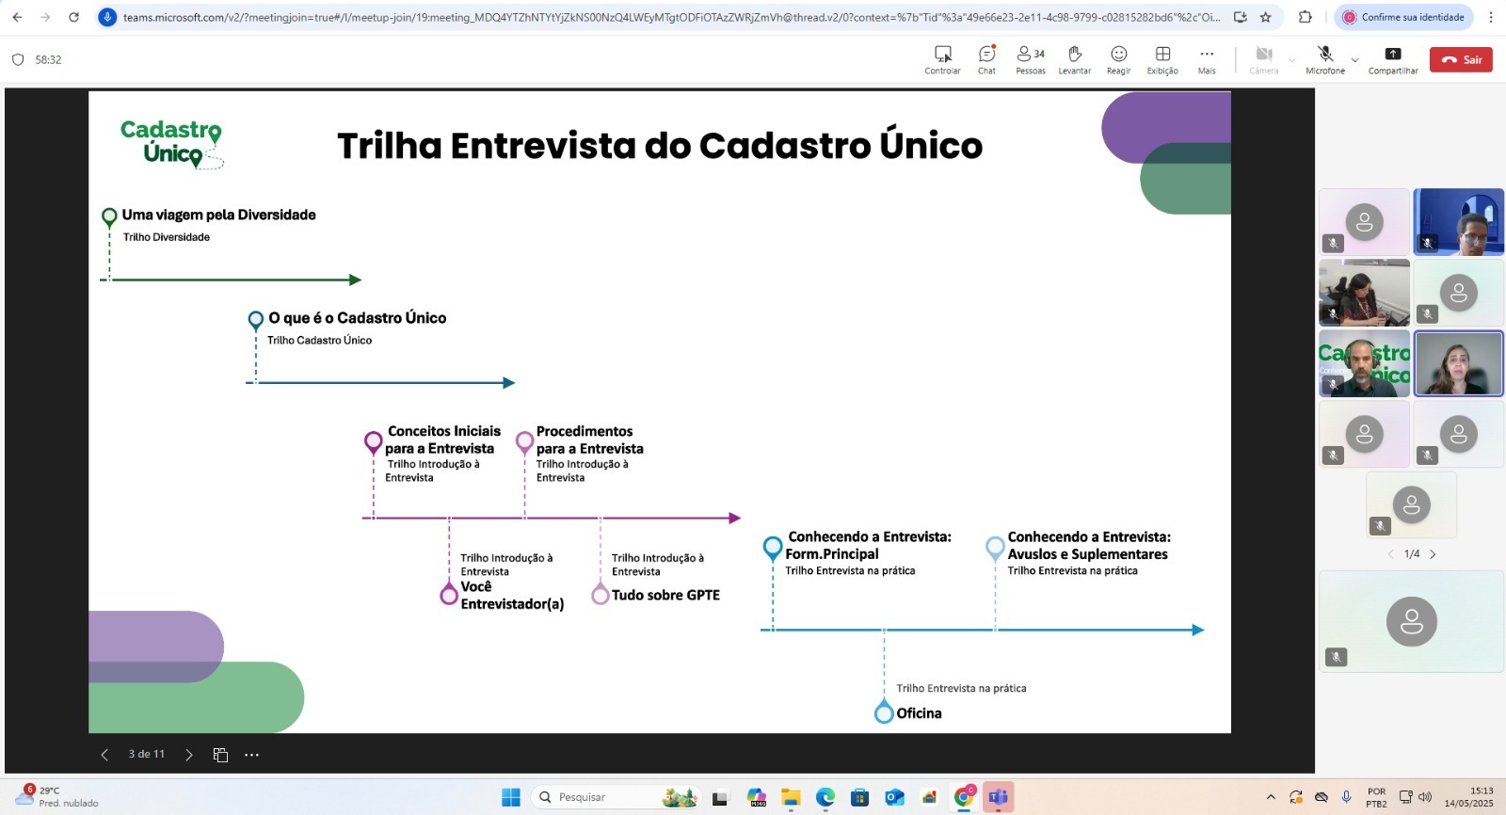Expand the camera options dropdown arrow
The height and width of the screenshot is (815, 1506).
click(x=1291, y=60)
